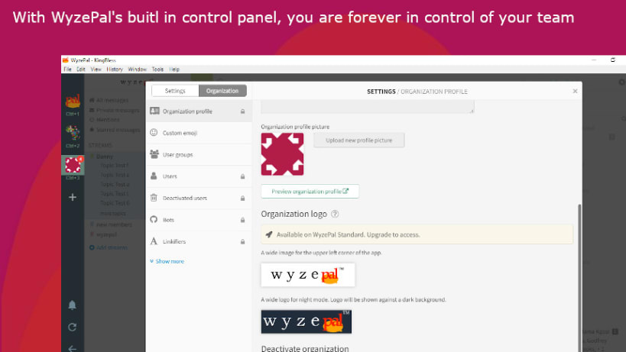Open the Bots section
The width and height of the screenshot is (626, 352).
click(x=199, y=220)
